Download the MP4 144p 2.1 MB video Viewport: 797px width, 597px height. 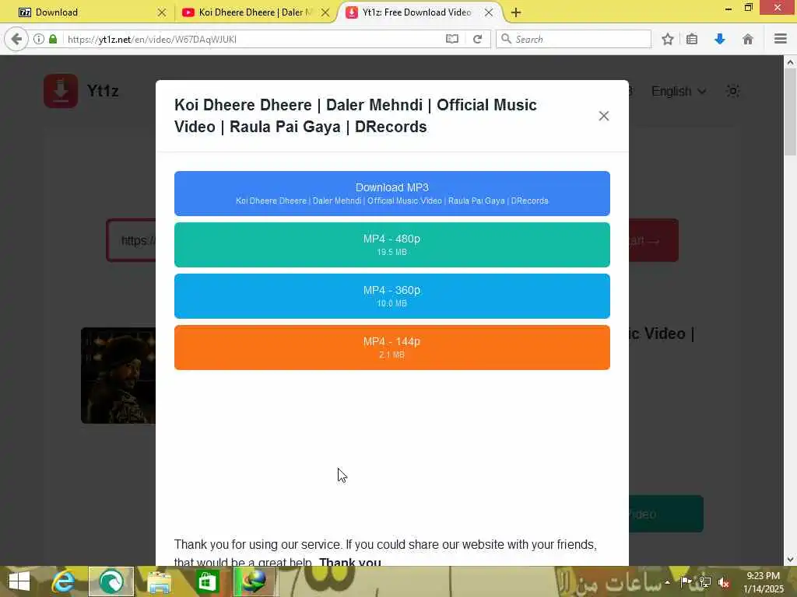tap(392, 347)
